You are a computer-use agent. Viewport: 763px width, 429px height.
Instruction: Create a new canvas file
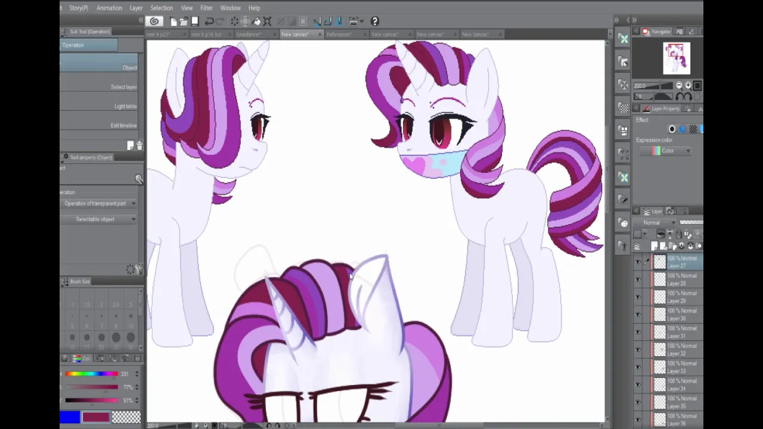173,21
